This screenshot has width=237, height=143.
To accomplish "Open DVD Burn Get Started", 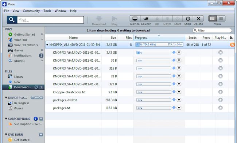I will click(22, 140).
